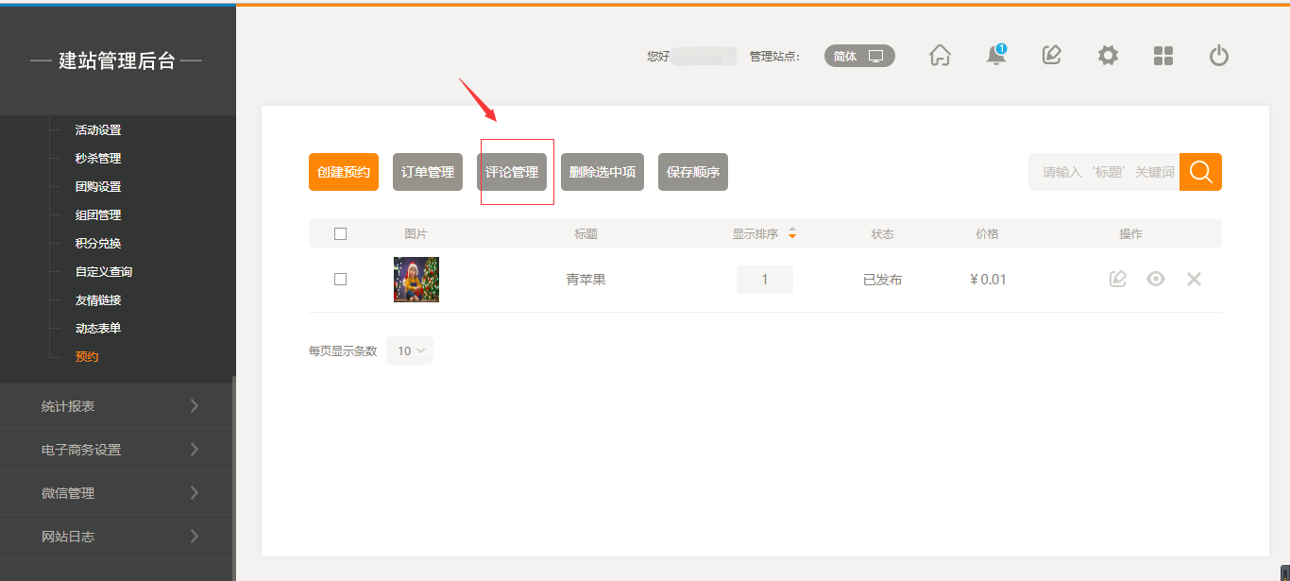
Task: Select 动态表单 in the sidebar menu
Action: tap(98, 329)
